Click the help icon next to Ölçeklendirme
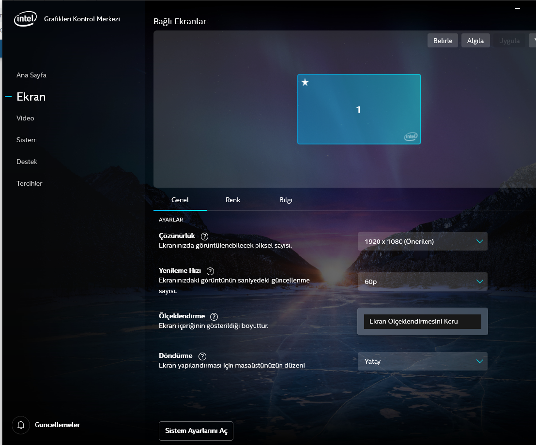The height and width of the screenshot is (445, 536). pyautogui.click(x=214, y=317)
